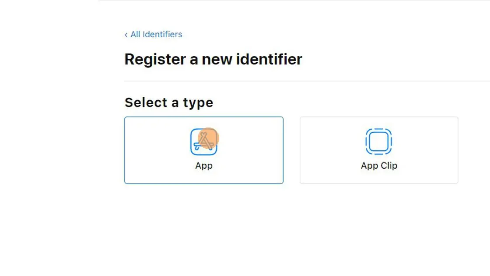Image resolution: width=490 pixels, height=276 pixels.
Task: Click the App Clip outline symbol
Action: click(379, 141)
